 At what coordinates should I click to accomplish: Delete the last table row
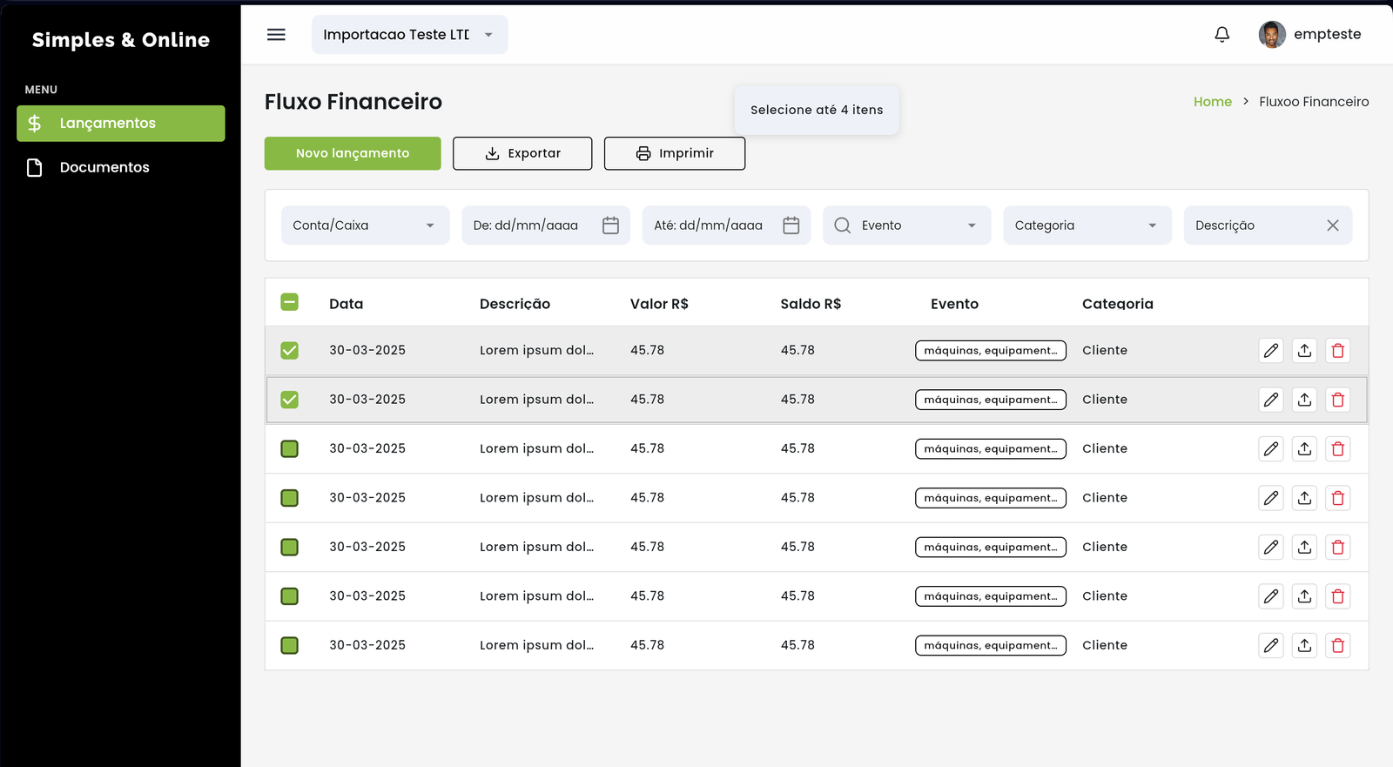click(1338, 646)
